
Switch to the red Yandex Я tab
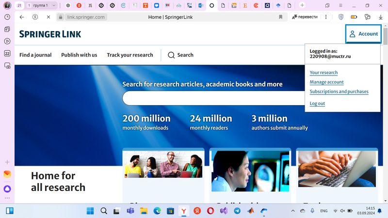coord(79,5)
